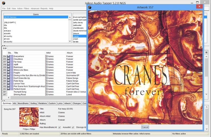Image resolution: width=211 pixels, height=137 pixels.
Task: Select cranes in the artist list
Action: [80, 36]
